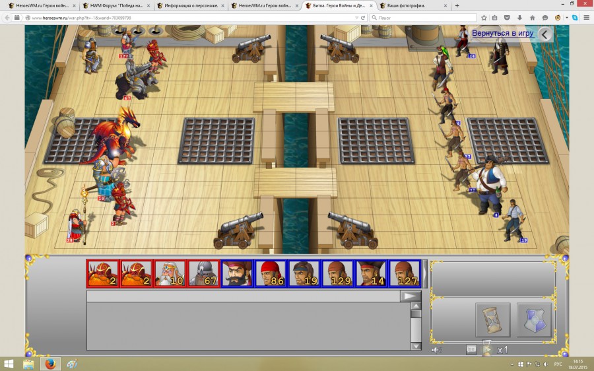Switch to Информация о персонаже tab
The image size is (594, 371).
coord(190,6)
